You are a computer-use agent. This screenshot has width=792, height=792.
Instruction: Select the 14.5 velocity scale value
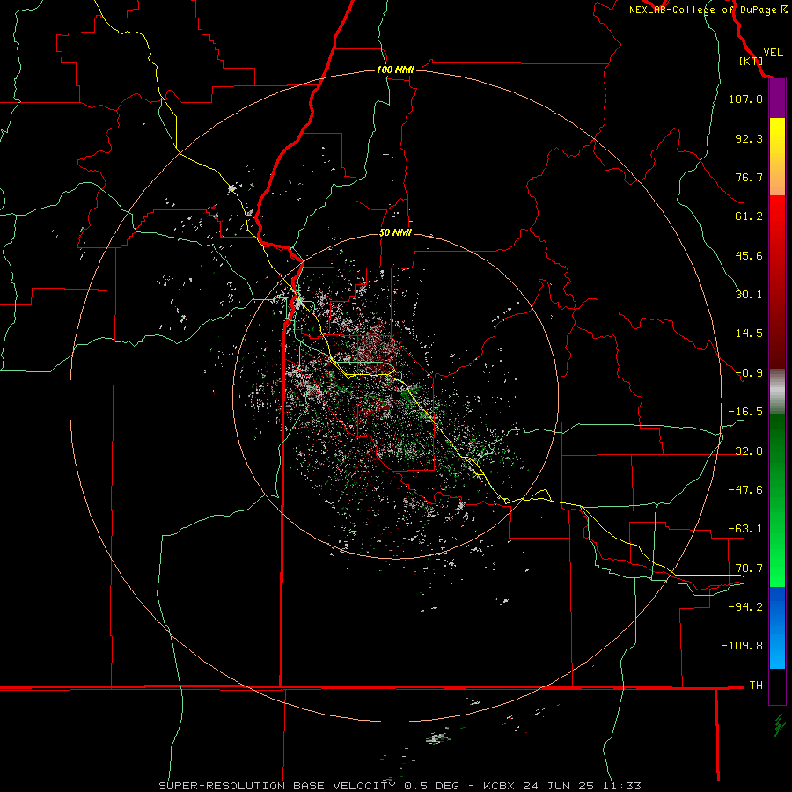coord(749,334)
